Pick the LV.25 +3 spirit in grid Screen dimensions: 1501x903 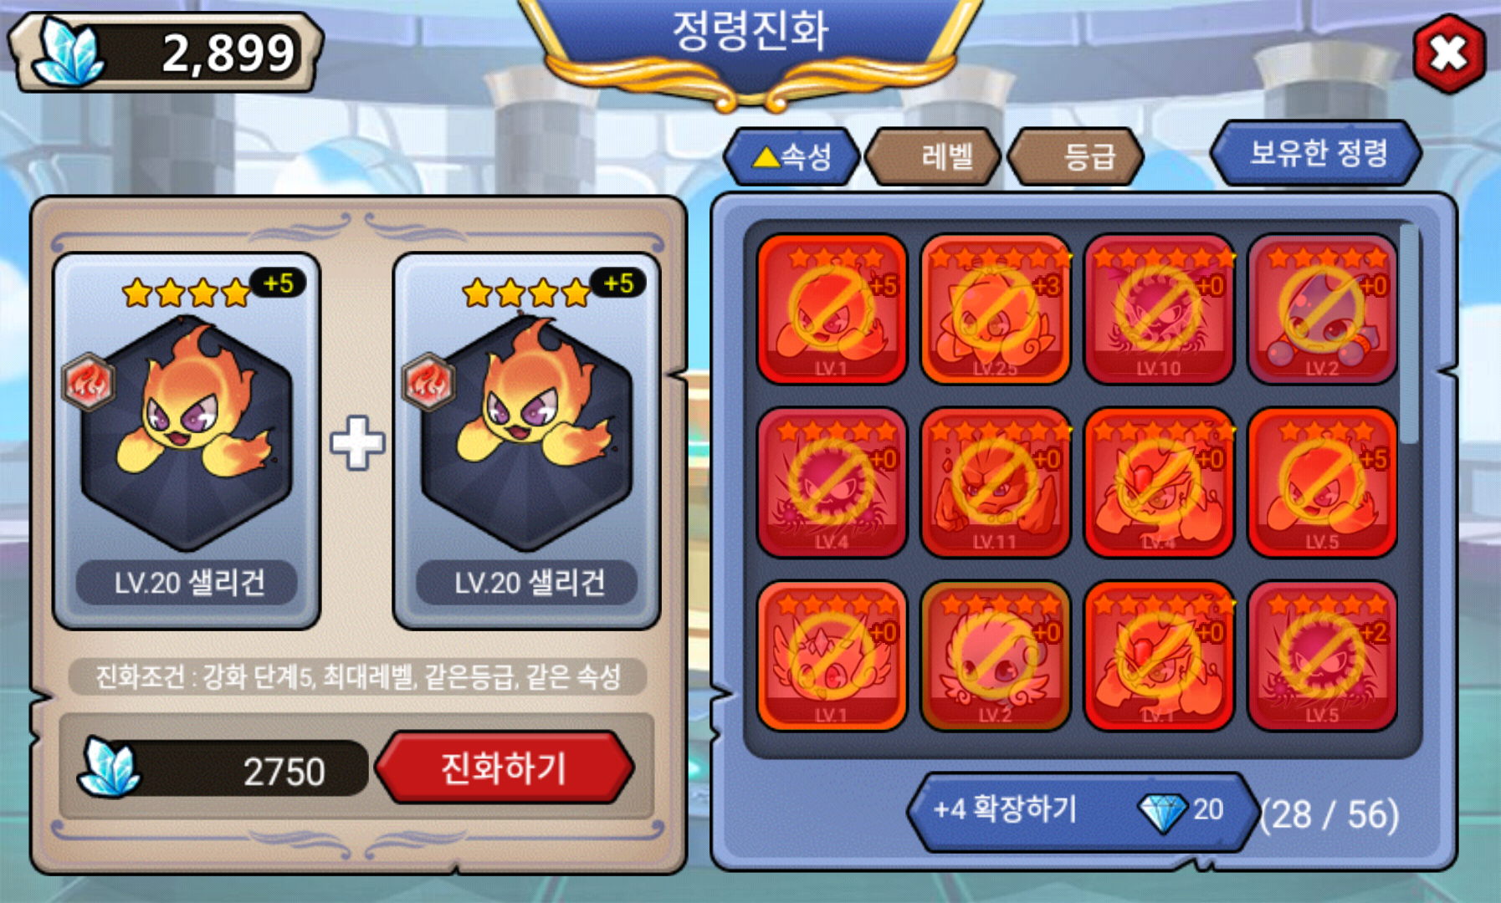(x=995, y=309)
